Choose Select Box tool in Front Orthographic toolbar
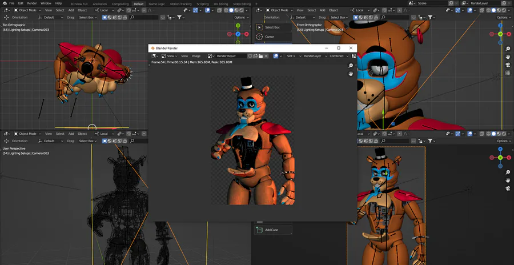The width and height of the screenshot is (514, 265). tap(273, 27)
